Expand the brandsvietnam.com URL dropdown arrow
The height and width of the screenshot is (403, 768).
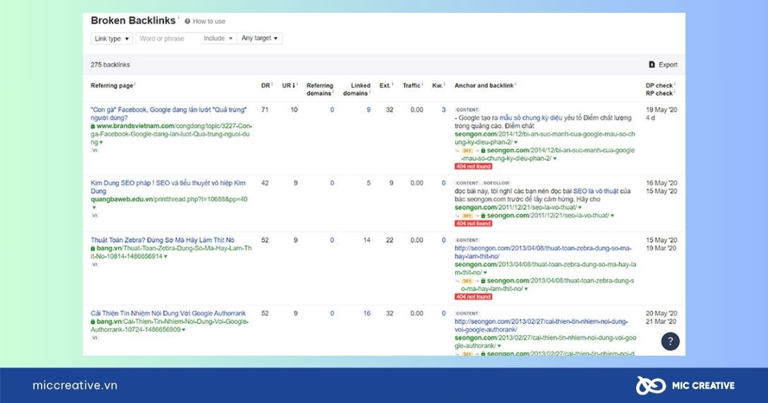(x=101, y=142)
